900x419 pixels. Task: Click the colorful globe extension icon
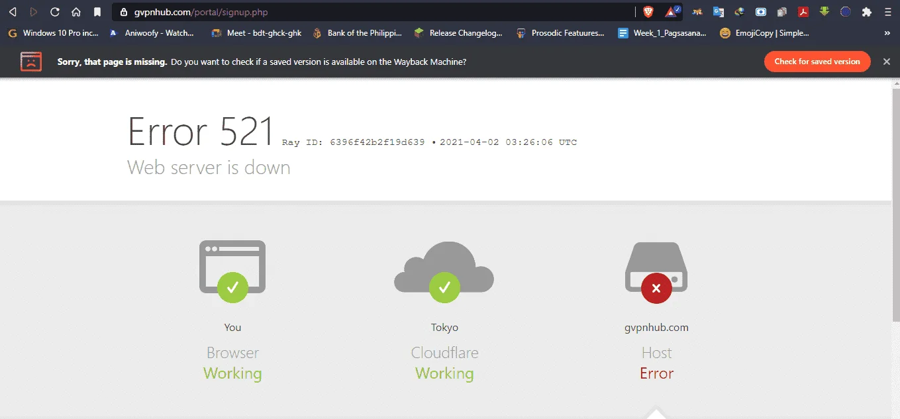740,12
